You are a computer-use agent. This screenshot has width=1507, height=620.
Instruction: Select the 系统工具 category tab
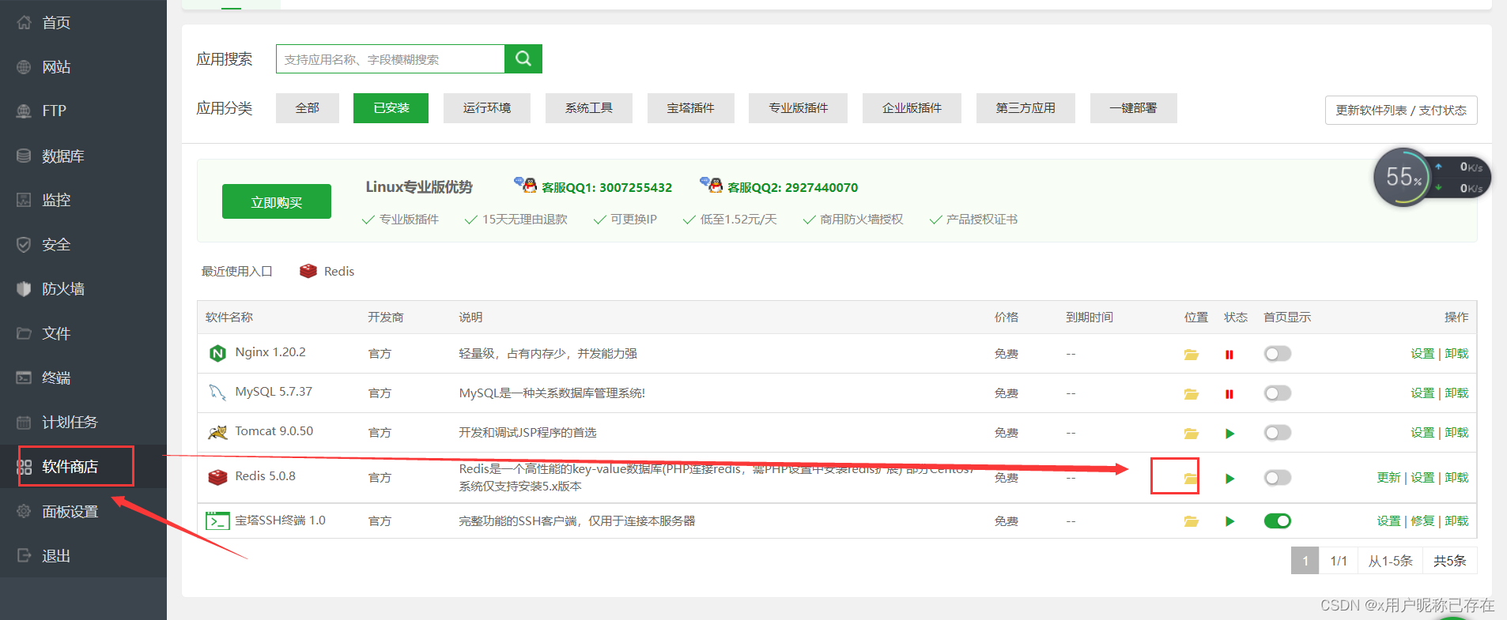click(589, 108)
